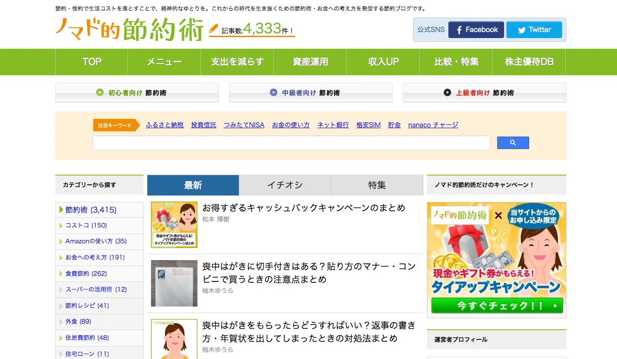Open article お得すぎるキャッシュバックキャンペーンのまとめ

[304, 208]
